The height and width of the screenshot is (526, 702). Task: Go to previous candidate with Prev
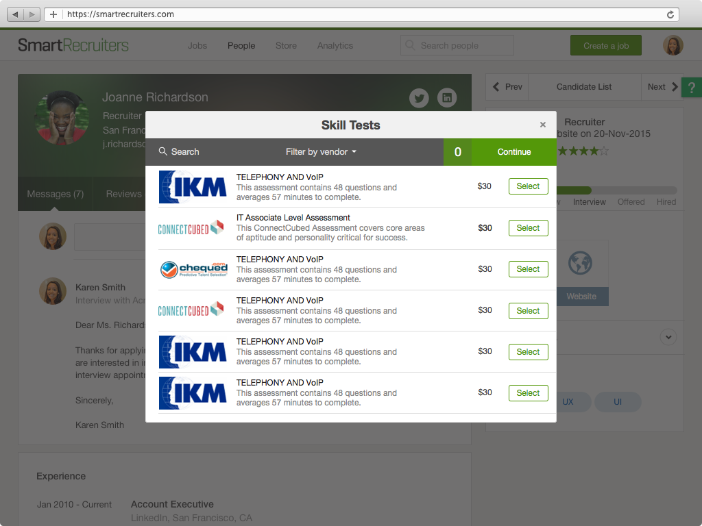pos(507,87)
